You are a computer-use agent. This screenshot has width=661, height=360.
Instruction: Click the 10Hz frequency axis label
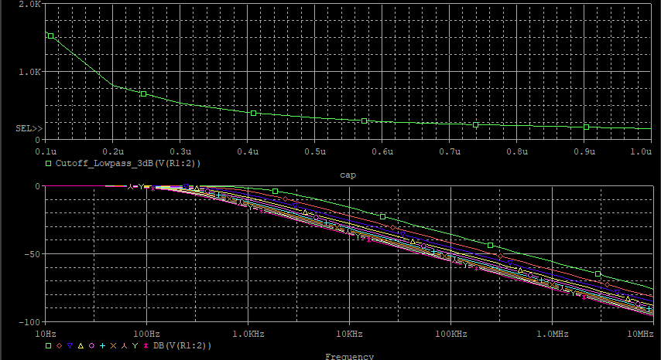[46, 334]
